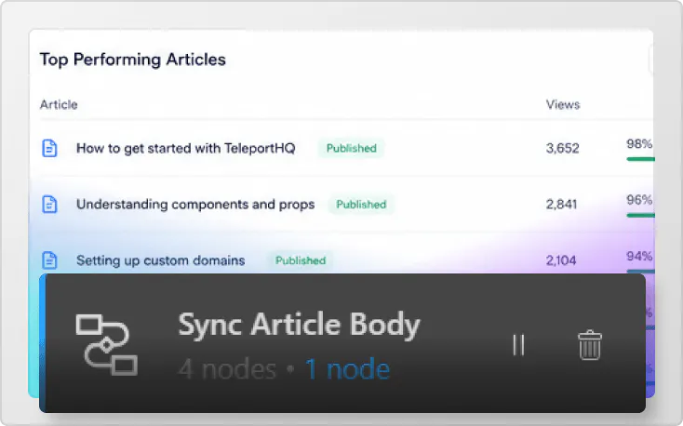The height and width of the screenshot is (426, 683).
Task: Click Published badge on components and props row
Action: point(361,205)
